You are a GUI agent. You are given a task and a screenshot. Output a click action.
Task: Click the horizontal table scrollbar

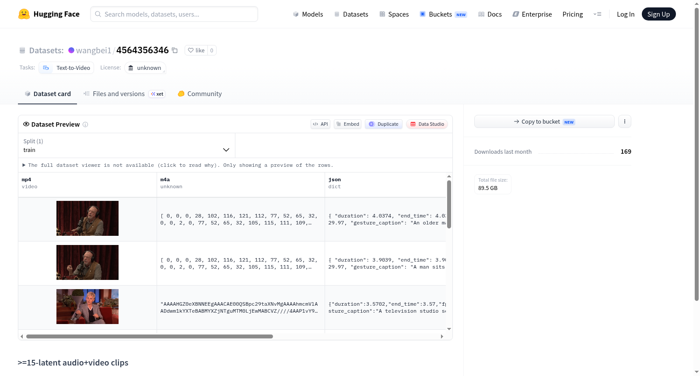[150, 336]
